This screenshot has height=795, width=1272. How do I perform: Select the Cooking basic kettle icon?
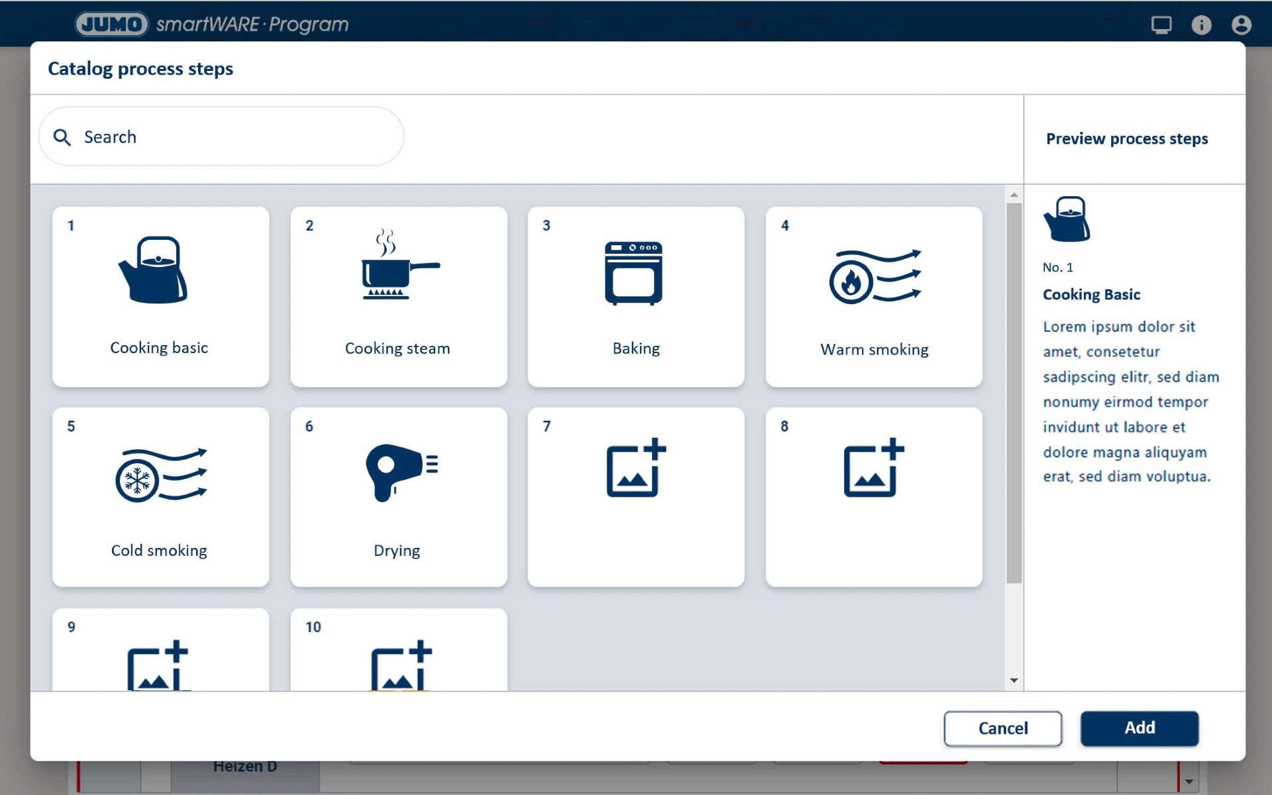coord(154,270)
